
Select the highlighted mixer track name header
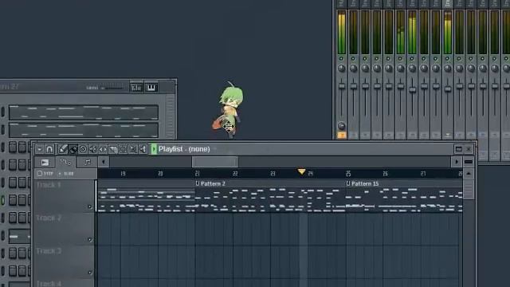pos(448,3)
